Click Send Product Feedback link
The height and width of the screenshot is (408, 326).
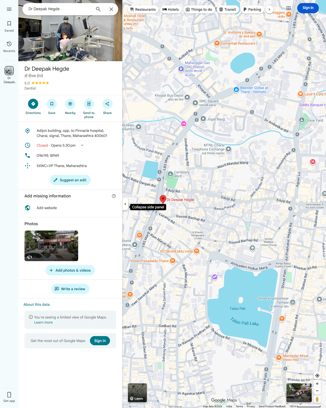tap(272, 406)
